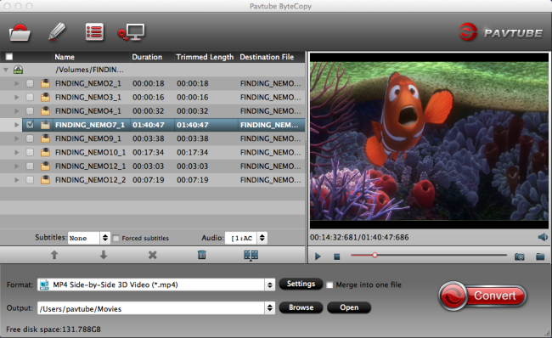Click the format icon in Format field
552x338 pixels.
pyautogui.click(x=44, y=284)
